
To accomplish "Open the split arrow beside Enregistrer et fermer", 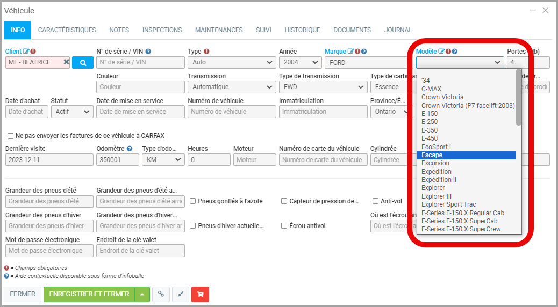I will (142, 294).
